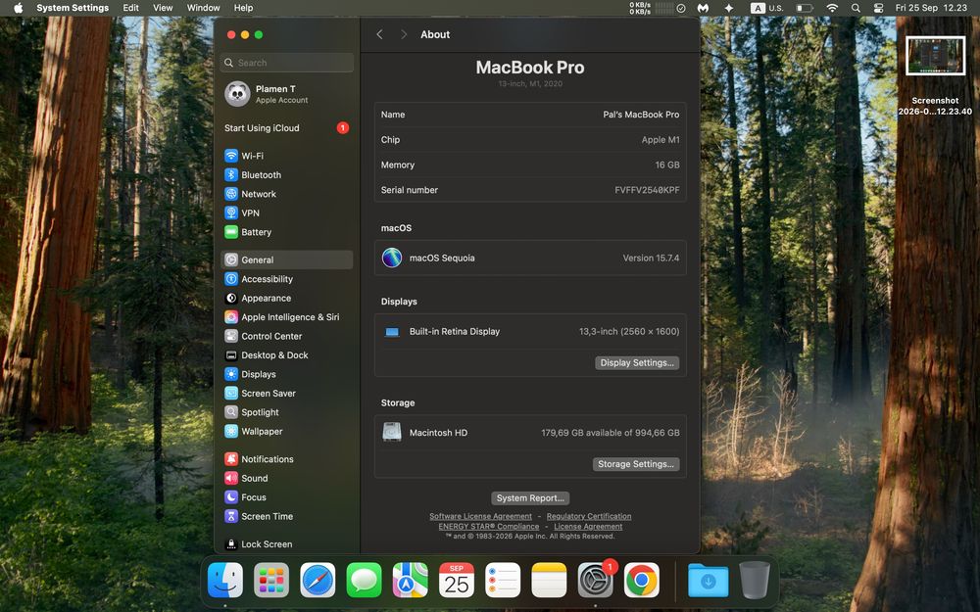This screenshot has width=980, height=612.
Task: Open the Help menu
Action: click(243, 8)
